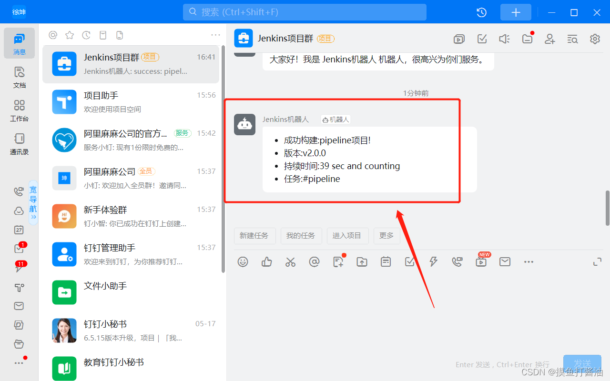
Task: Open the 项目助手 conversation
Action: [x=131, y=102]
